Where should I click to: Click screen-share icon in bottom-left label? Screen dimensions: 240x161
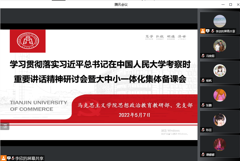(9, 158)
